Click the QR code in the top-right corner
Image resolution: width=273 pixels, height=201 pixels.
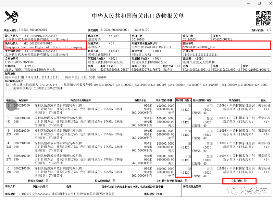coord(263,18)
